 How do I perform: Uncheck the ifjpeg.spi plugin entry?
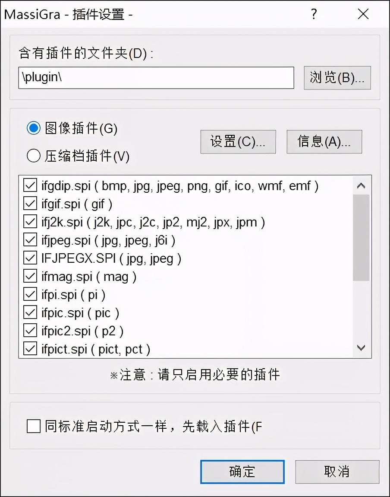point(29,240)
